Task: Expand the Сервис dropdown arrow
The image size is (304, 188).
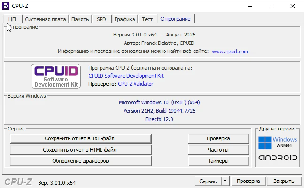Action: coord(225,181)
